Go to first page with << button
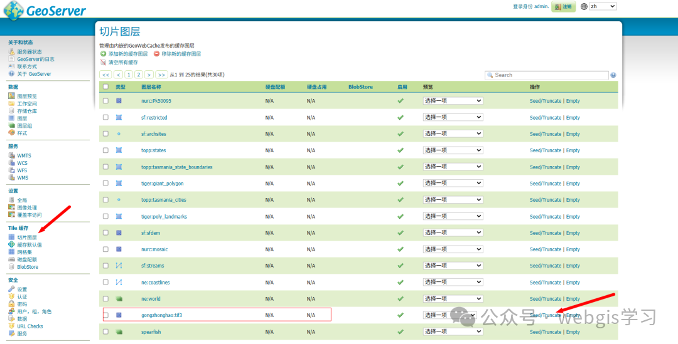Viewport: 678px width, 344px height. pyautogui.click(x=106, y=75)
